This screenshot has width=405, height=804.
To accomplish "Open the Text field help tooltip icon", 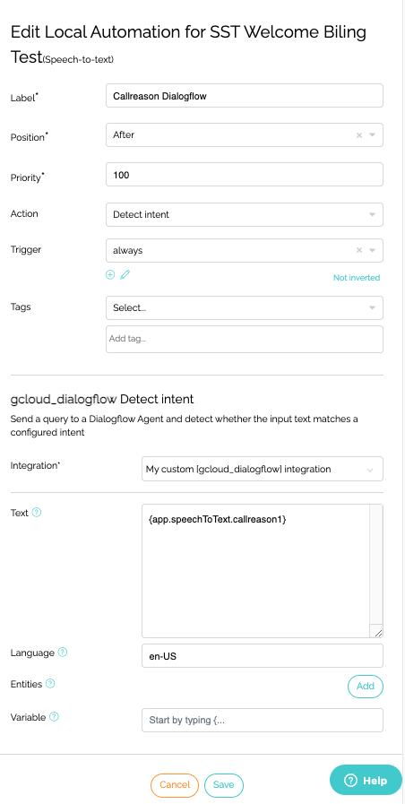I will click(37, 512).
